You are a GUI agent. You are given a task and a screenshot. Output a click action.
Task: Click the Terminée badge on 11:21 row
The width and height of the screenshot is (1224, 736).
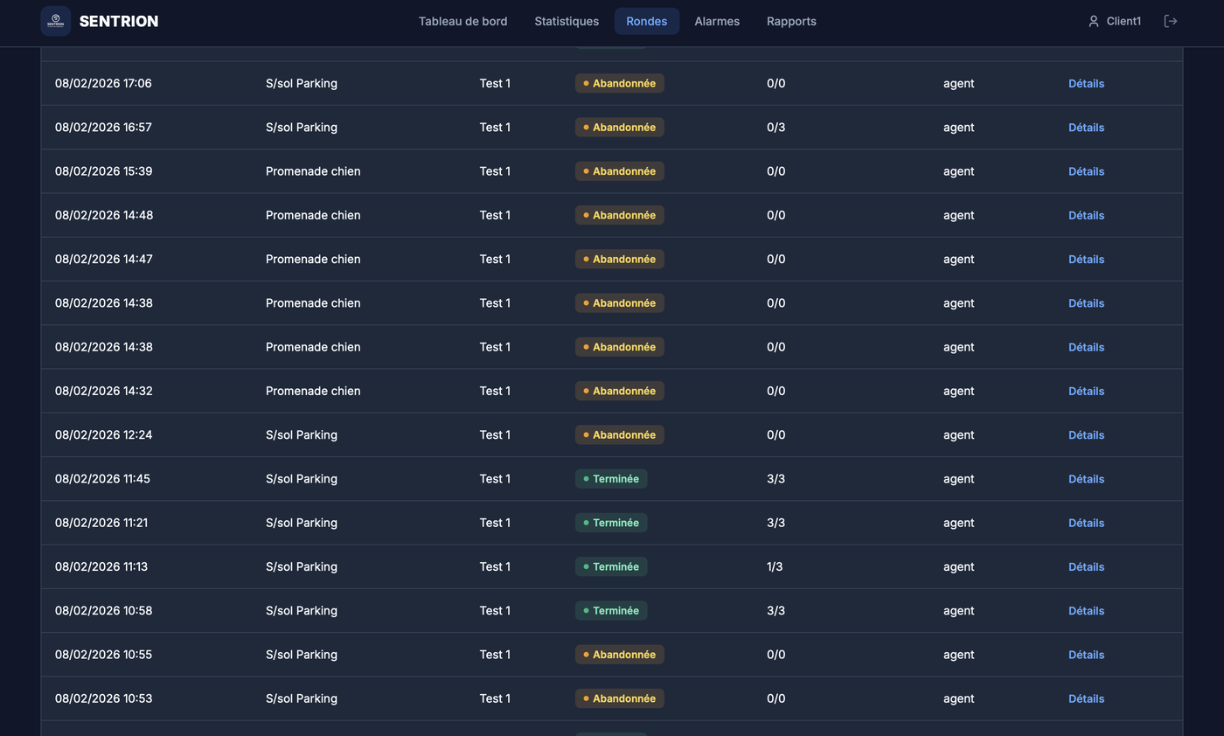coord(611,523)
